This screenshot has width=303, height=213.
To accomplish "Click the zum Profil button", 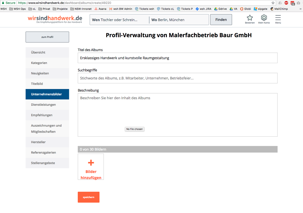I will coord(47,37).
